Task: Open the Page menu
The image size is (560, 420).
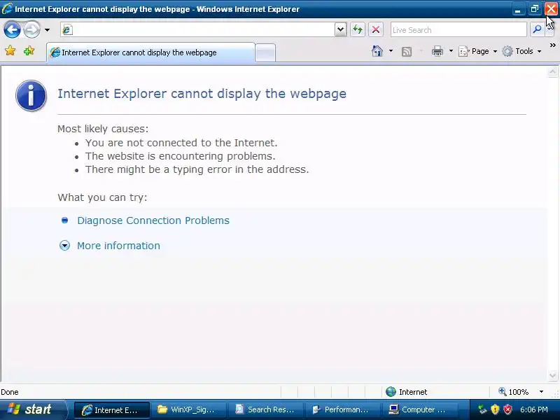Action: pyautogui.click(x=477, y=51)
